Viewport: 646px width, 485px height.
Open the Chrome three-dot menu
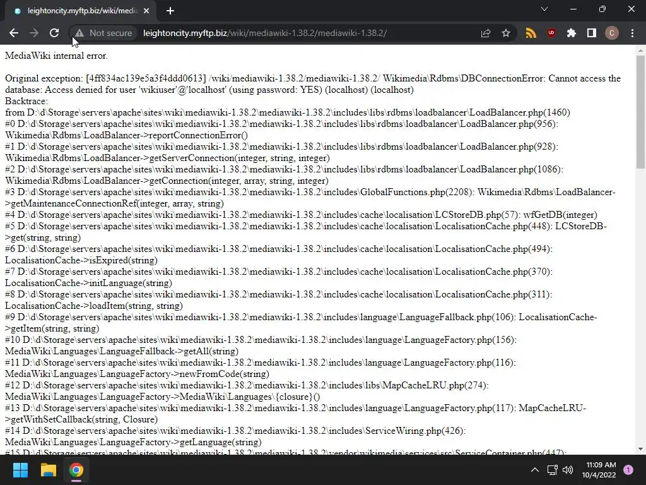632,33
